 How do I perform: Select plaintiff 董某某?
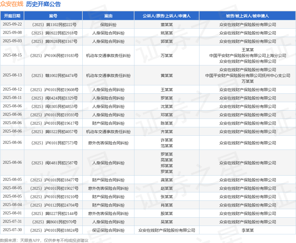[167, 25]
